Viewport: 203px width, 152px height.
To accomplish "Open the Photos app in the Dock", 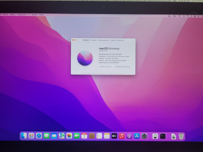I will pos(69,136).
